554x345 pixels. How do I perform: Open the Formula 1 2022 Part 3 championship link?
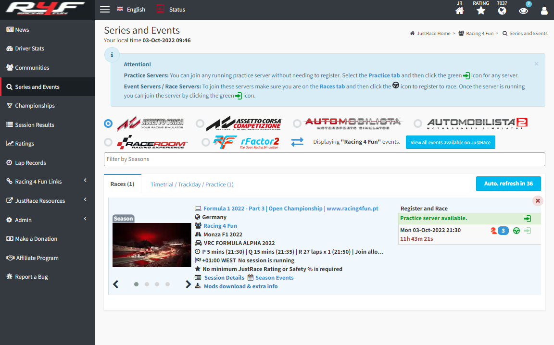click(x=291, y=209)
